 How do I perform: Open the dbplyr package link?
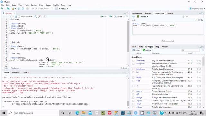139,98
